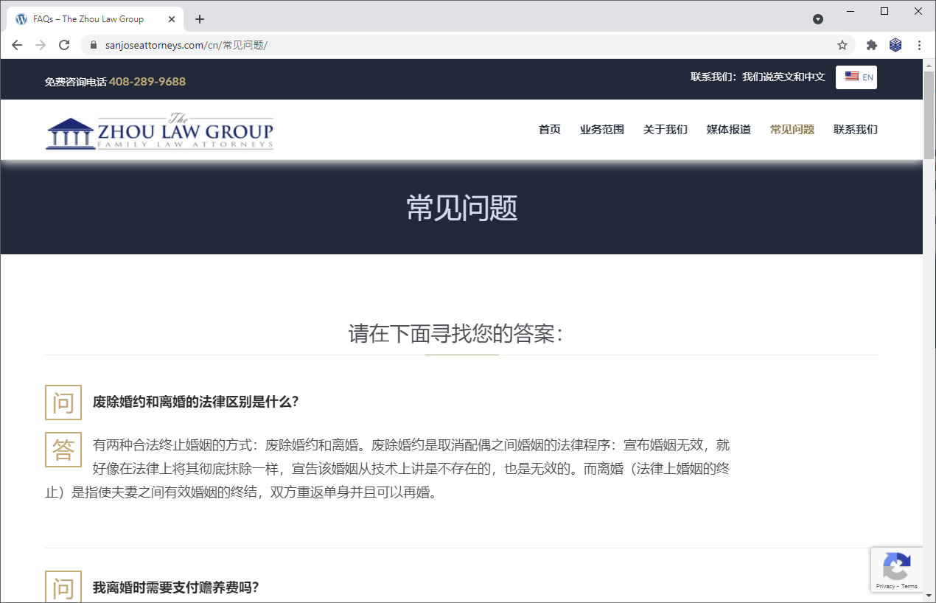Go to 首页 in navigation

point(549,130)
